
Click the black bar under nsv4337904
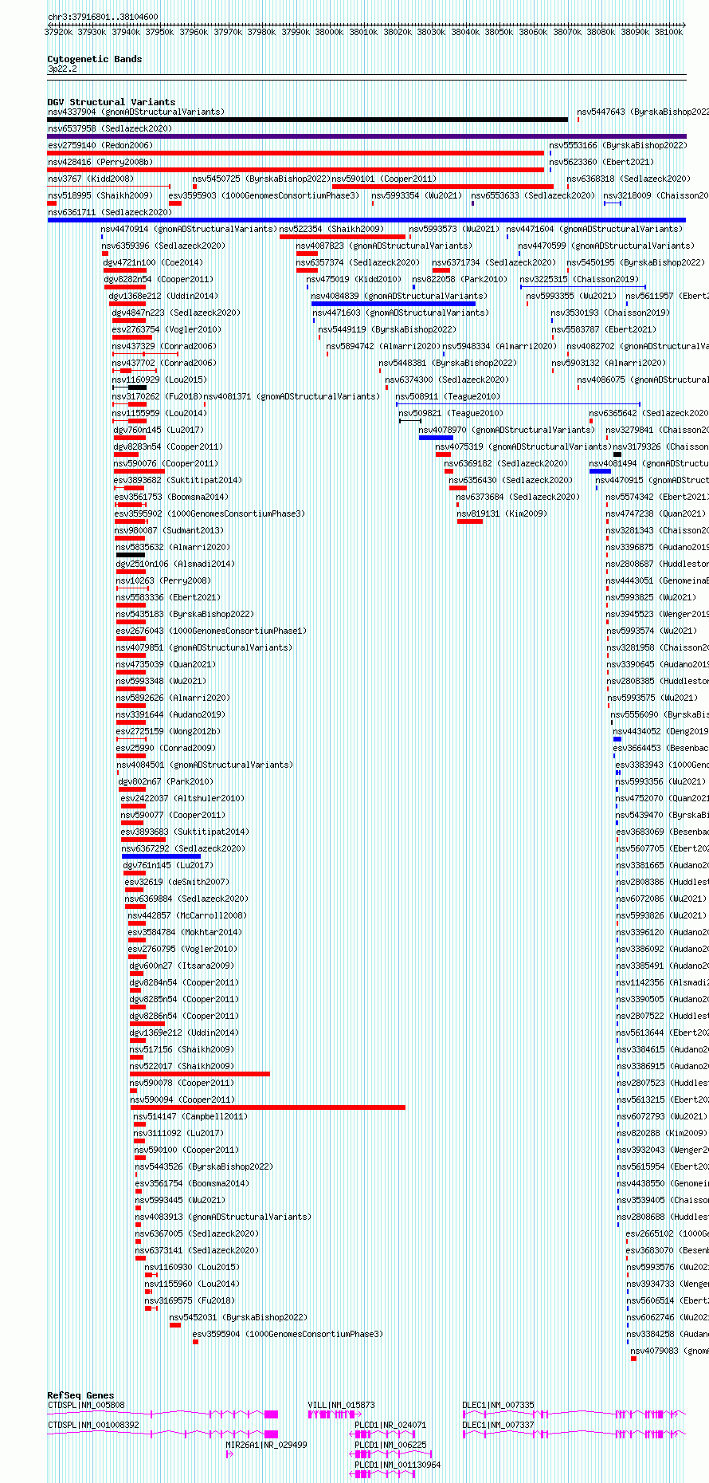coord(307,120)
